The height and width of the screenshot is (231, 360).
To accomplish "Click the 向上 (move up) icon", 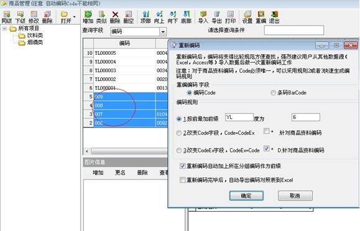I will [159, 17].
